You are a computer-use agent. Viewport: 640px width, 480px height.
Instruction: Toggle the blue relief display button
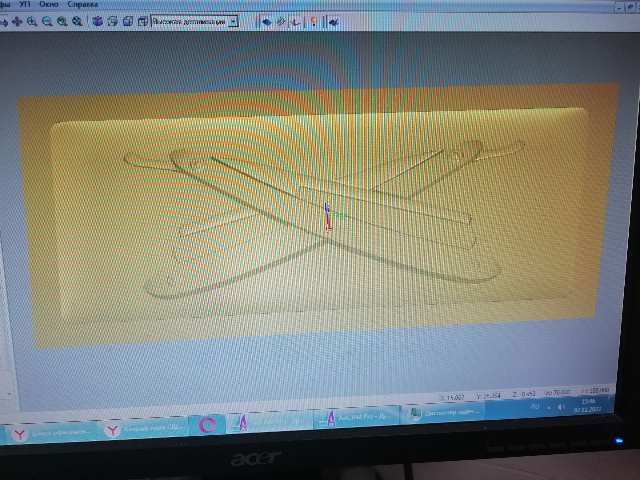[266, 22]
